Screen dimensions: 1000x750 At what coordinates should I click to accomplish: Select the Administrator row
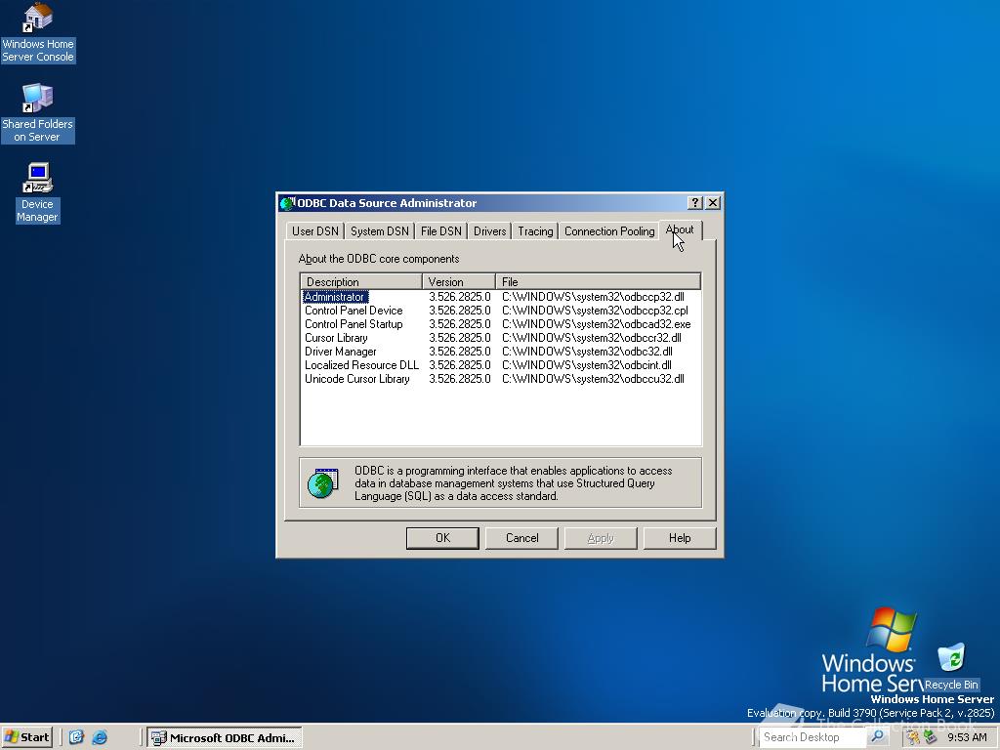pyautogui.click(x=501, y=297)
